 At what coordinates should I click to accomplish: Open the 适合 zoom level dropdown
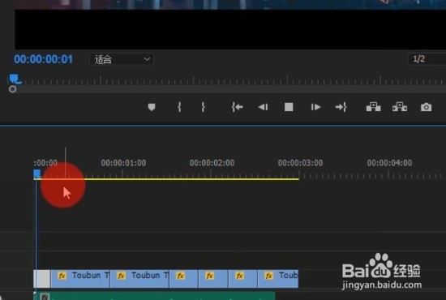coord(122,59)
